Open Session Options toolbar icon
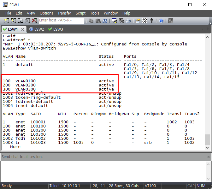Screen dimensions: 212x189 pyautogui.click(x=138, y=21)
